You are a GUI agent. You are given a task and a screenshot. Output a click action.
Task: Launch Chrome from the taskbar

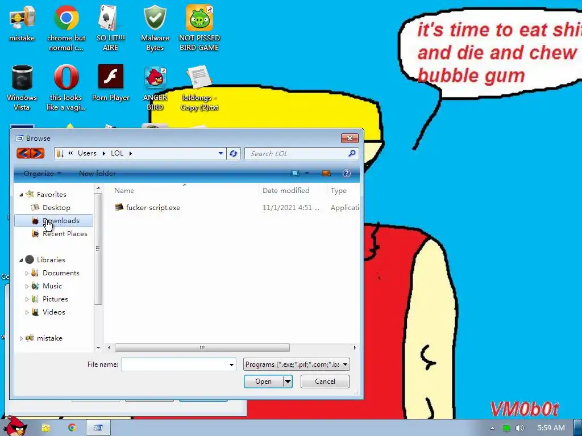(72, 428)
